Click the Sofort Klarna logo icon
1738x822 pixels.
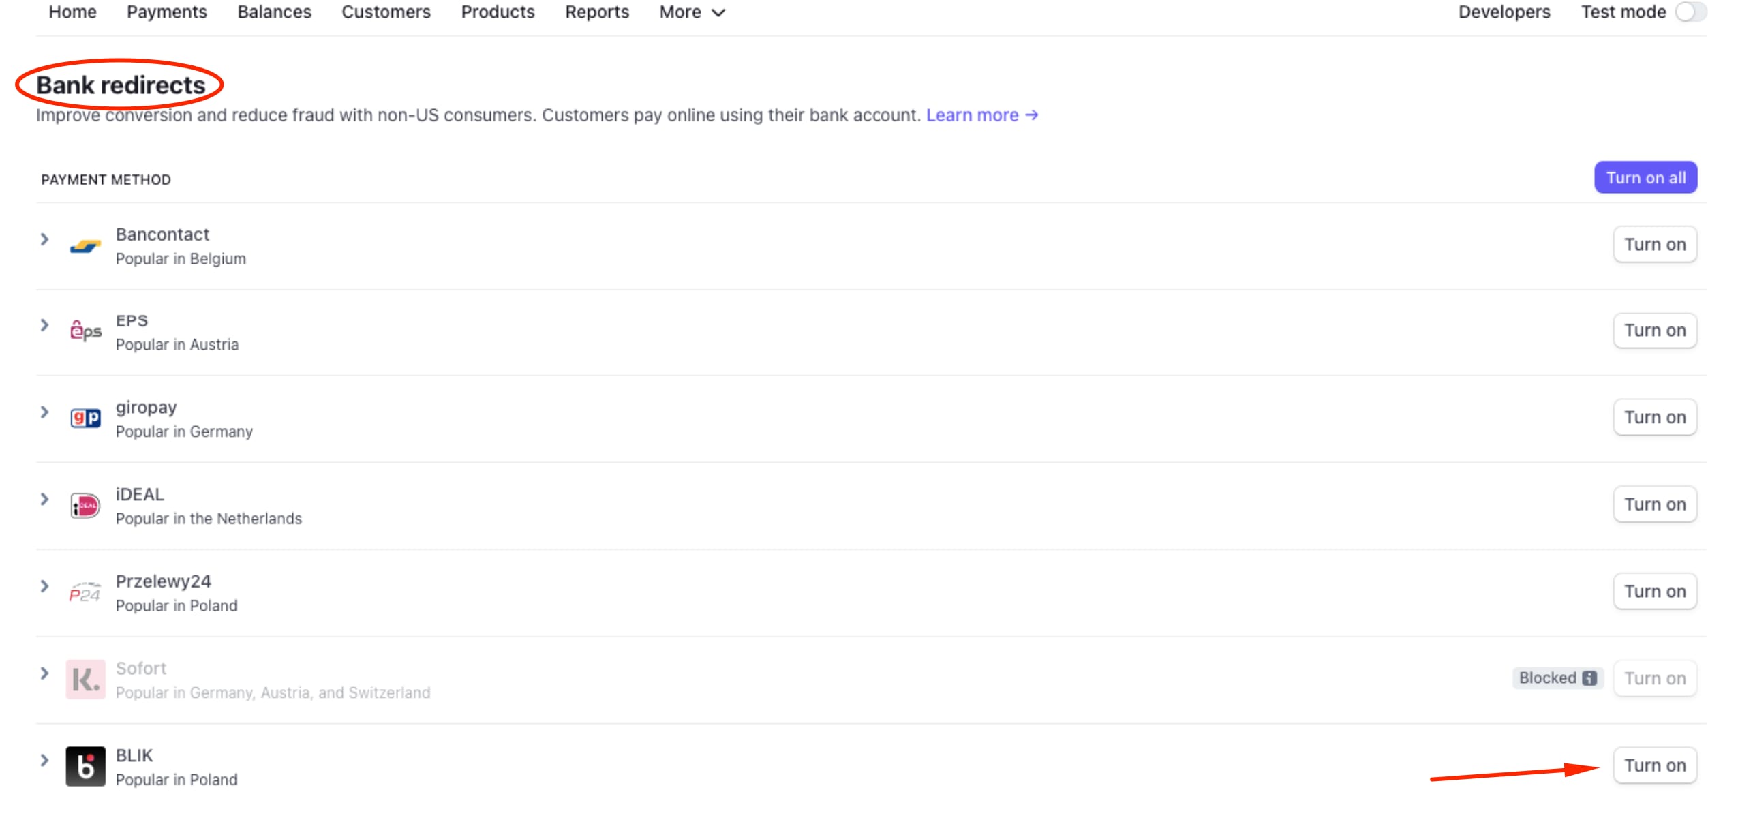[x=85, y=679]
